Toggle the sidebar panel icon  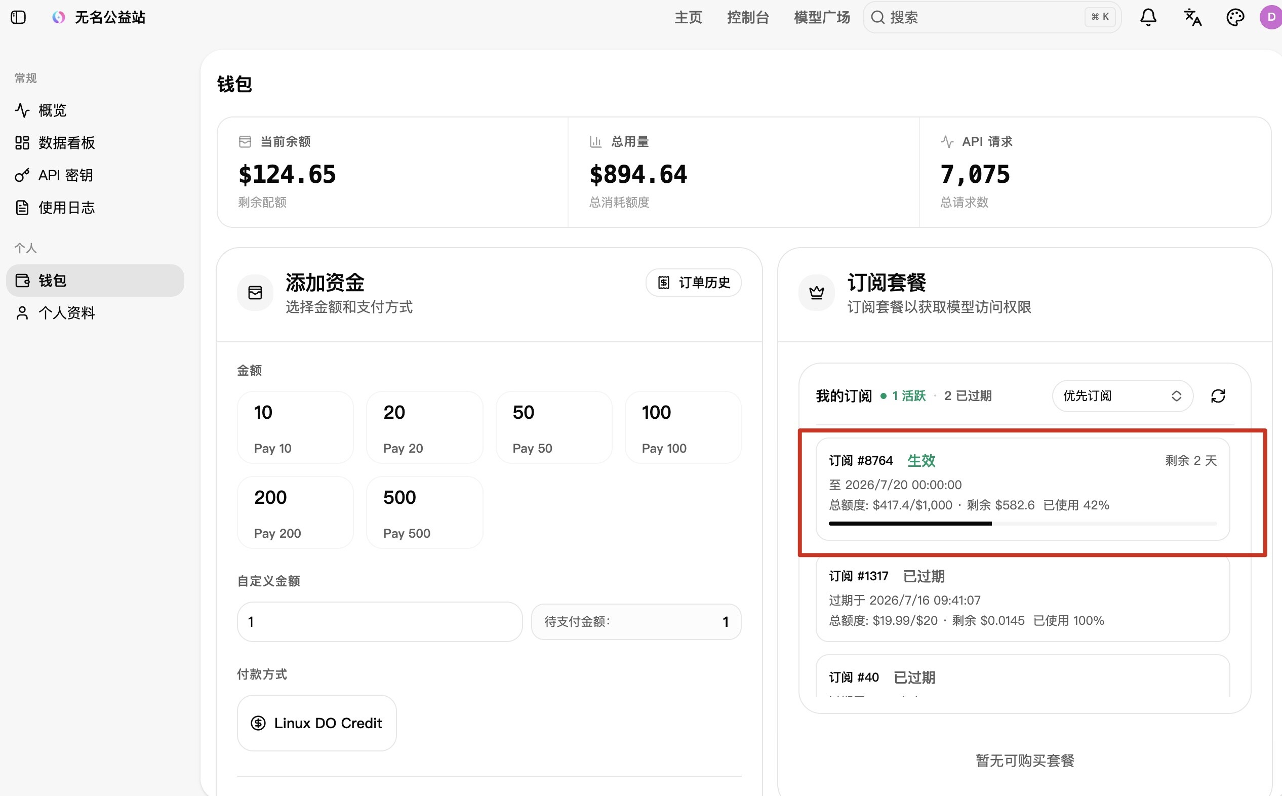(x=18, y=17)
